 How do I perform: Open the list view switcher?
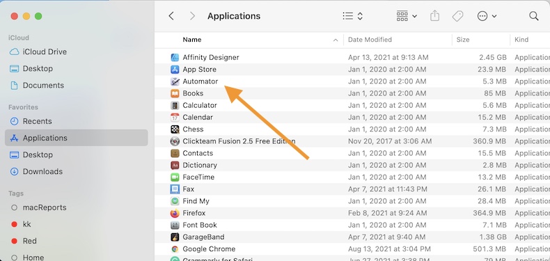coord(352,16)
